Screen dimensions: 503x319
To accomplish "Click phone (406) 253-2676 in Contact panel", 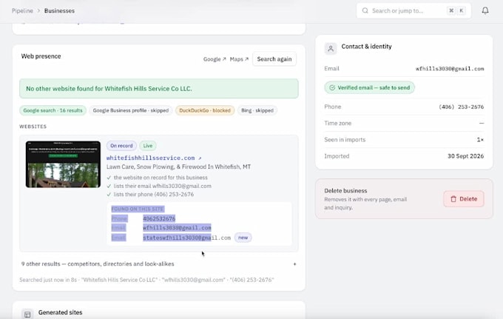I will coord(462,107).
